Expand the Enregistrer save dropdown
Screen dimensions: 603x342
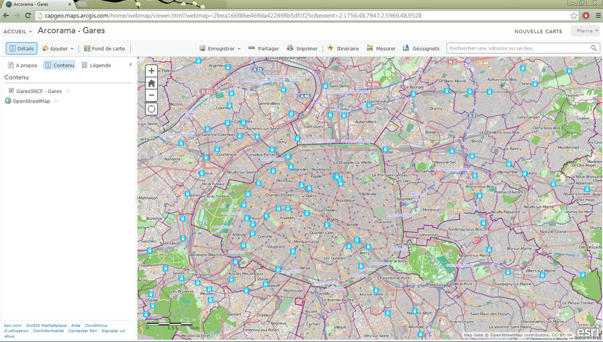[x=220, y=48]
